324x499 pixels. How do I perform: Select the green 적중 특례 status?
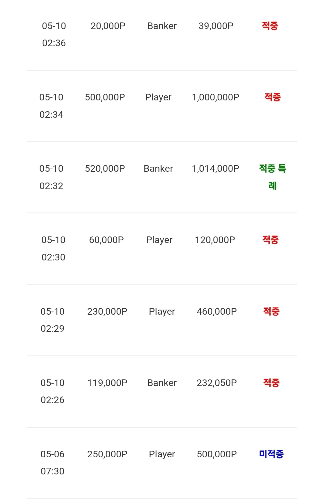(x=273, y=177)
